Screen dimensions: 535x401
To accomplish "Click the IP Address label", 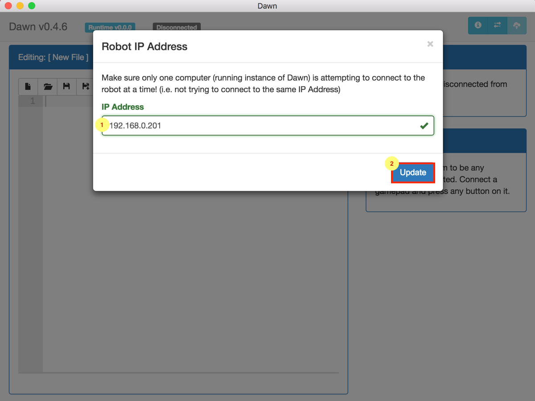I will tap(123, 107).
